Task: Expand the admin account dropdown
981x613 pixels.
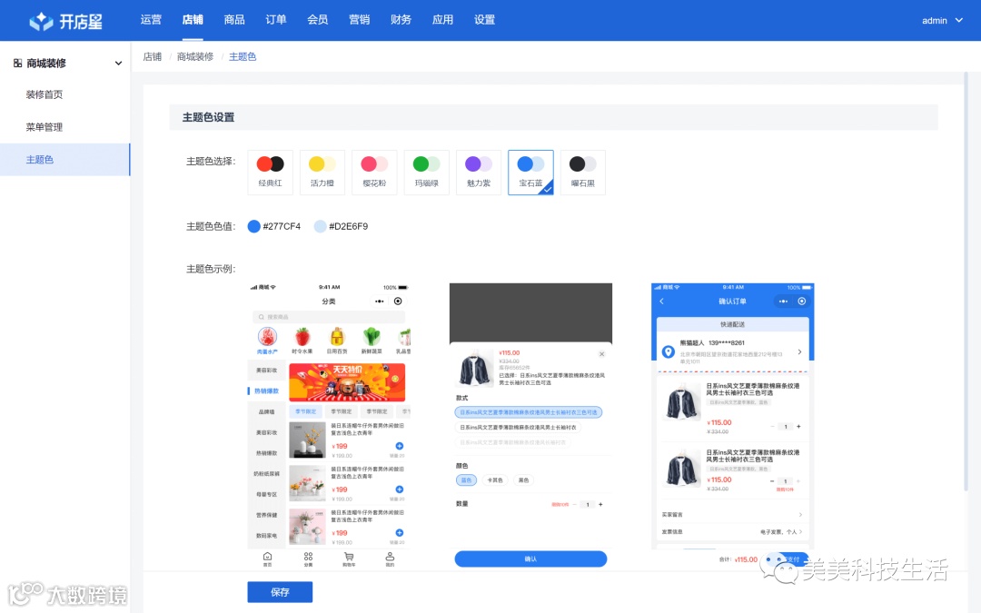Action: click(x=942, y=21)
